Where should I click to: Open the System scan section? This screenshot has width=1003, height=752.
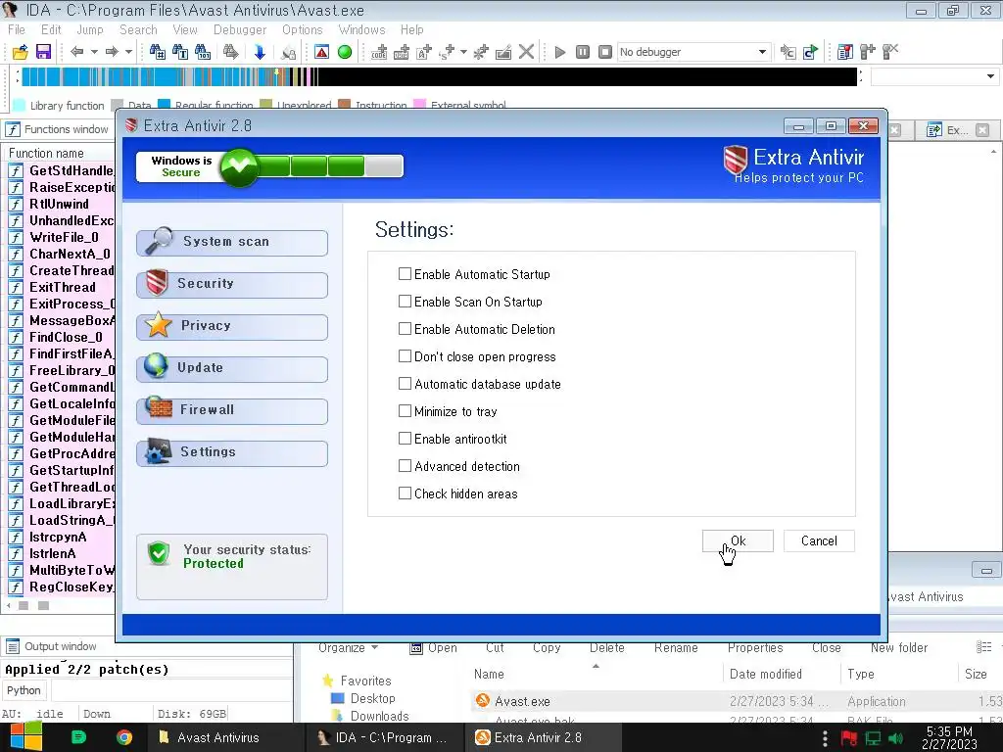(232, 243)
